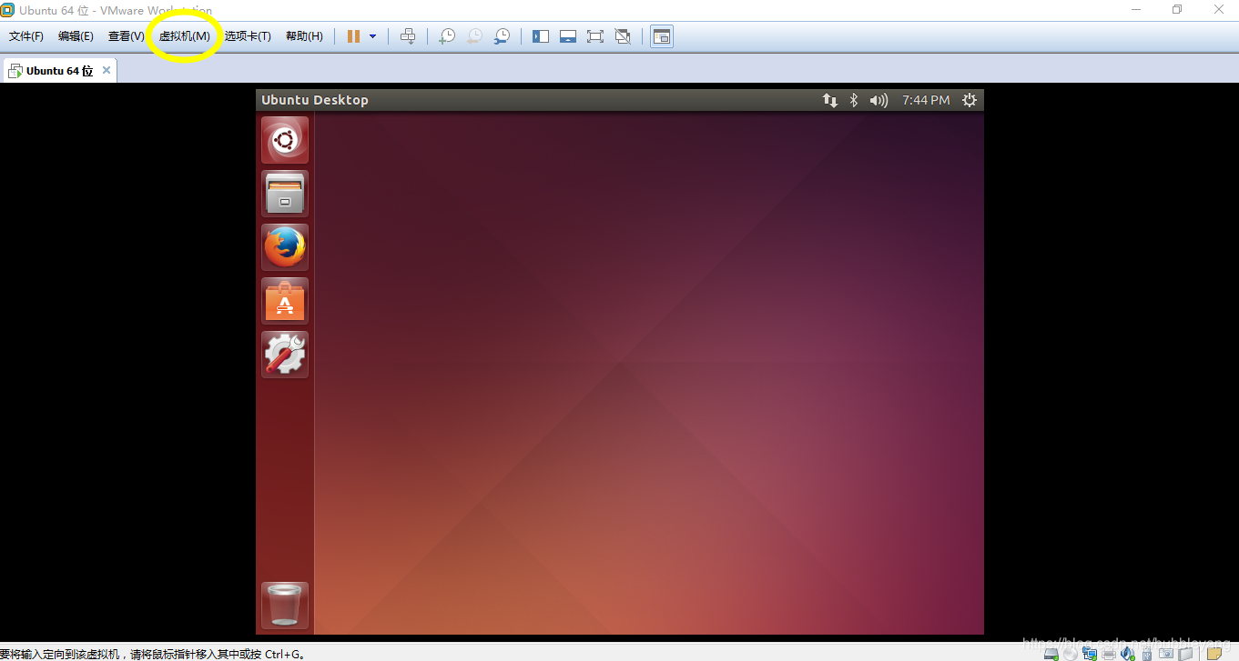
Task: Click the network indicator in Ubuntu panel
Action: click(x=829, y=100)
